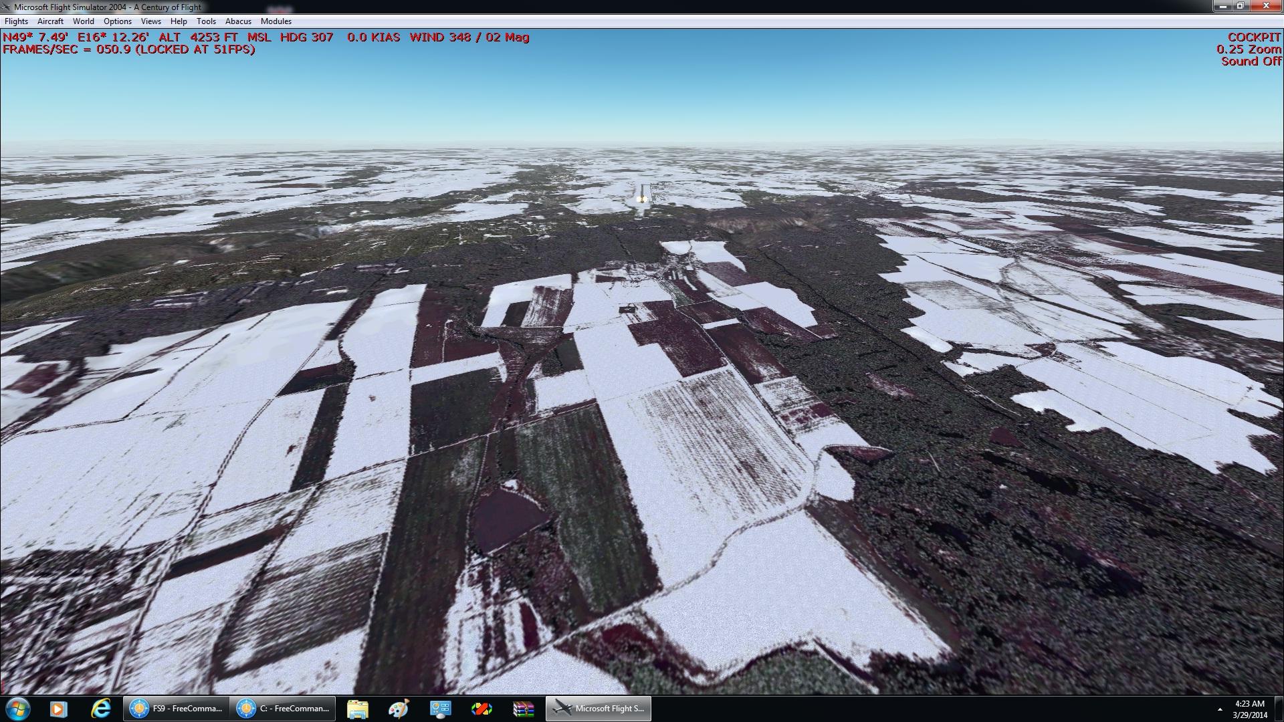Select Microsoft Flight Simulator taskbar button
1284x722 pixels.
[599, 709]
